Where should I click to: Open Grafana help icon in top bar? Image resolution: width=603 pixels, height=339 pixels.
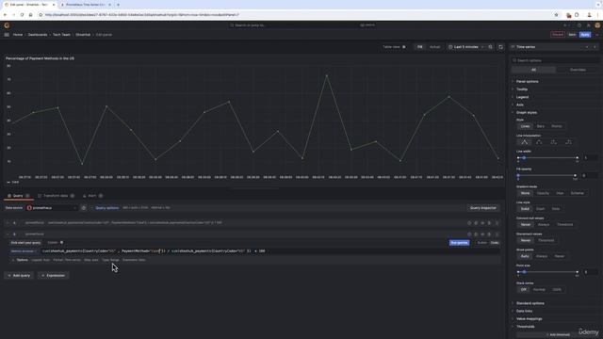tap(579, 25)
